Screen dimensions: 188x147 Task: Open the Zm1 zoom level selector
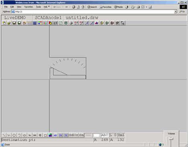[121, 135]
